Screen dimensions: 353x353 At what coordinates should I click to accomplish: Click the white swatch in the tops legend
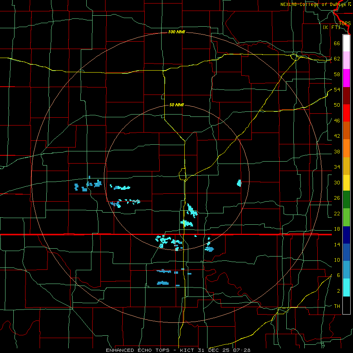pyautogui.click(x=346, y=43)
